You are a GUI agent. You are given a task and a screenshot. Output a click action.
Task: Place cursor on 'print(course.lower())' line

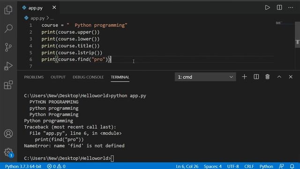pyautogui.click(x=70, y=39)
